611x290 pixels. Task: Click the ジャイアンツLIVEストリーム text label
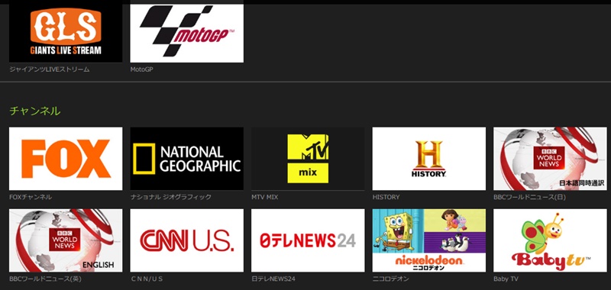click(49, 69)
